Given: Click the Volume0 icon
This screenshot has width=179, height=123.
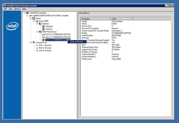Looking at the screenshot, I should [43, 26].
